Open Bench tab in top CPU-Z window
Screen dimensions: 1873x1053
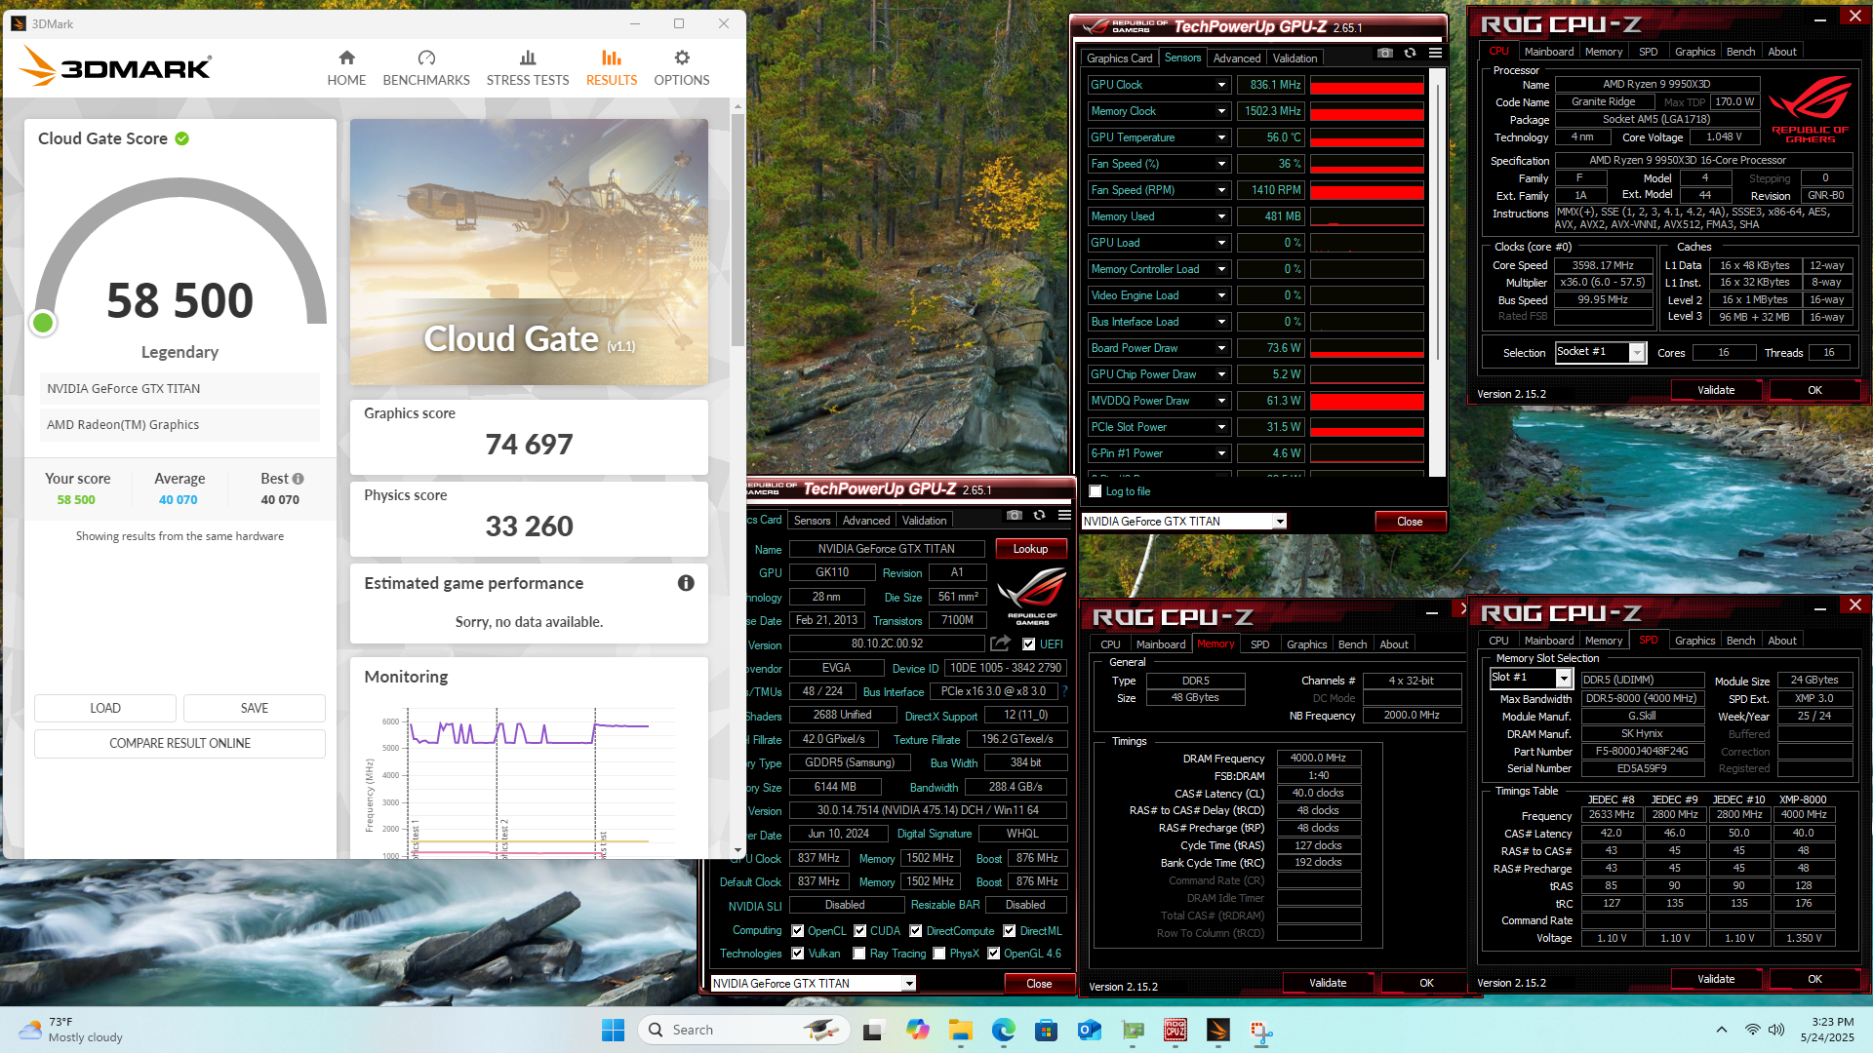1740,52
